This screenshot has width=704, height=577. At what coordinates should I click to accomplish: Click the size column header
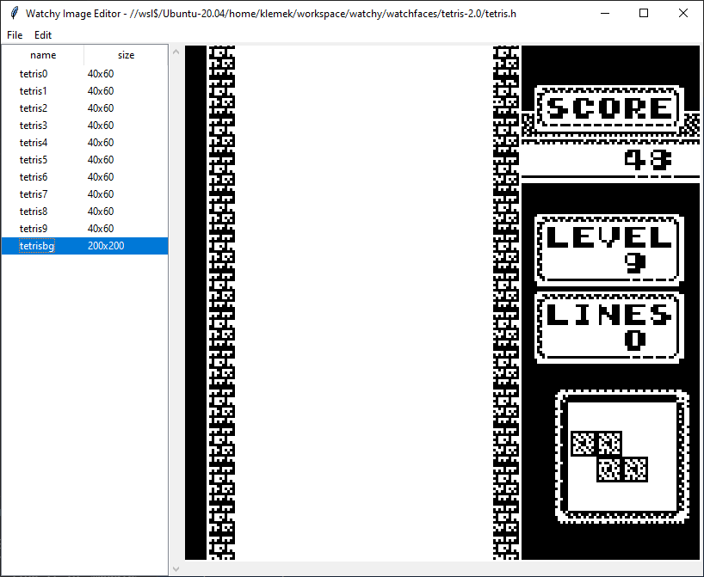[x=127, y=55]
